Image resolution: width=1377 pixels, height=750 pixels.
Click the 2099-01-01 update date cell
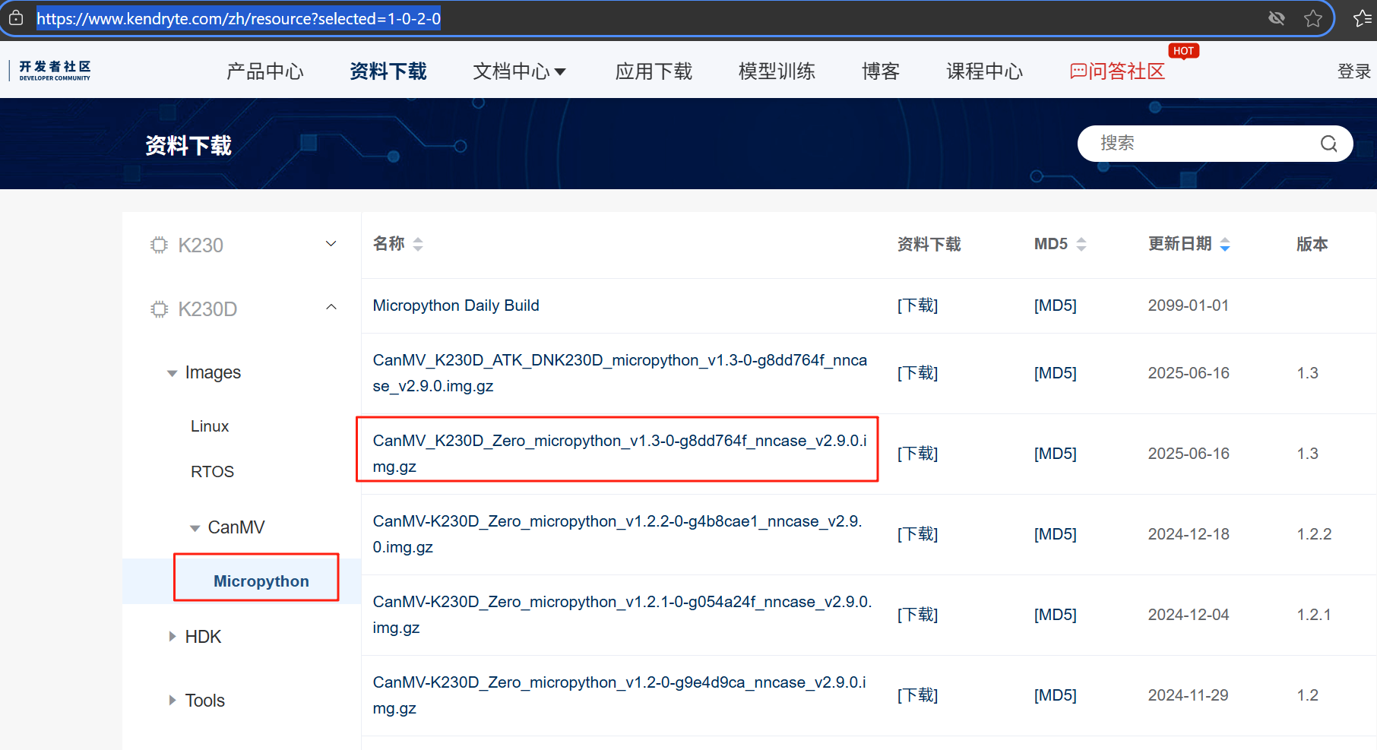click(x=1189, y=305)
